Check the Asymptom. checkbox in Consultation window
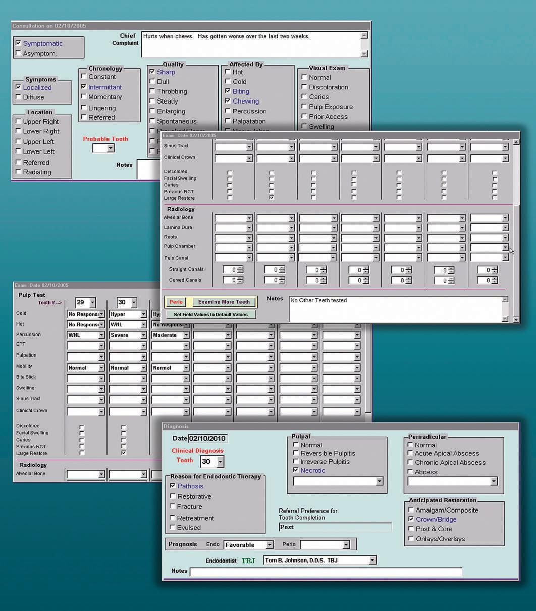Viewport: 536px width, 611px height. tap(19, 53)
